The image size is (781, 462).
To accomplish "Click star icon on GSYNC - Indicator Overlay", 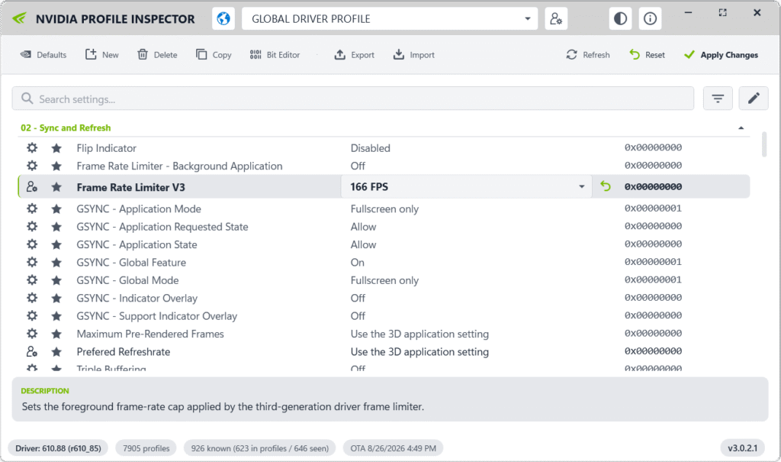I will pyautogui.click(x=56, y=299).
